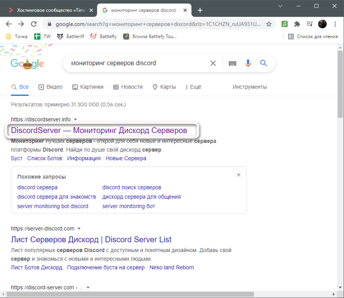Expand dropdown next to discord-server.com URL

(x=88, y=288)
